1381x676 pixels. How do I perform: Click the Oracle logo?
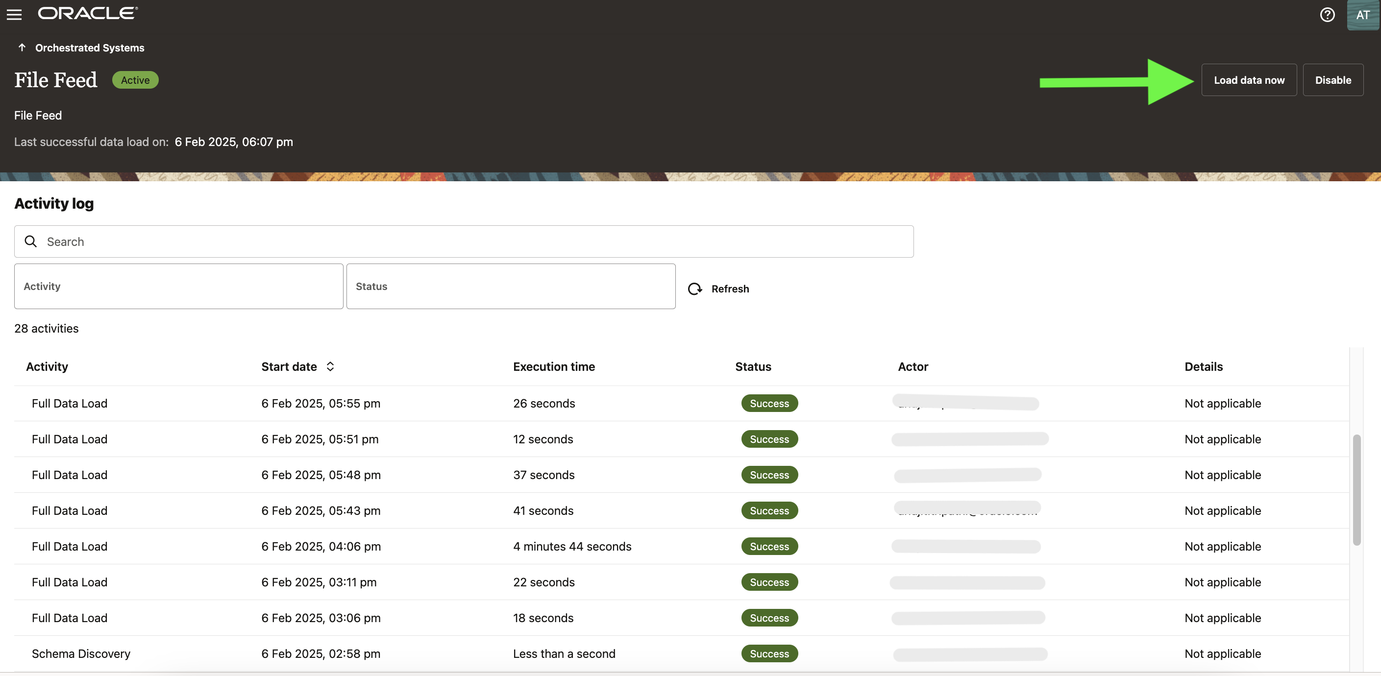[x=87, y=13]
